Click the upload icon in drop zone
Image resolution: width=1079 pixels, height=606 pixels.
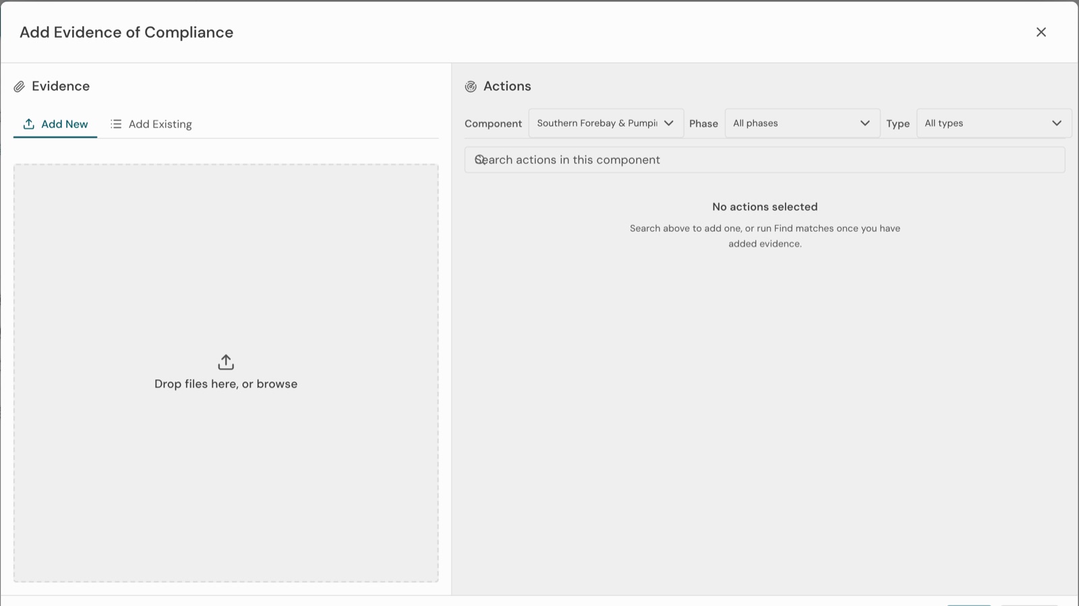point(226,363)
